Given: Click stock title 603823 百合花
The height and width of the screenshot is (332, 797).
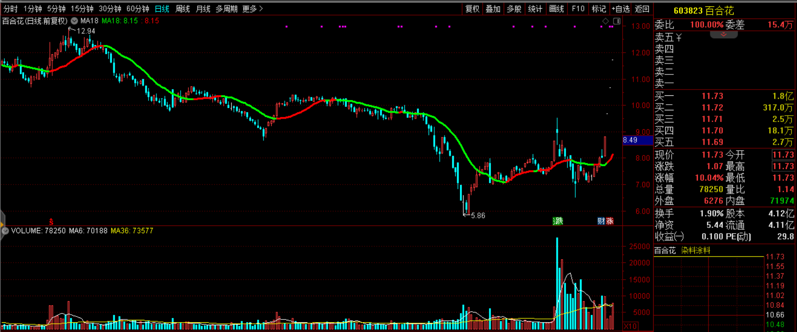Looking at the screenshot, I should coord(703,11).
